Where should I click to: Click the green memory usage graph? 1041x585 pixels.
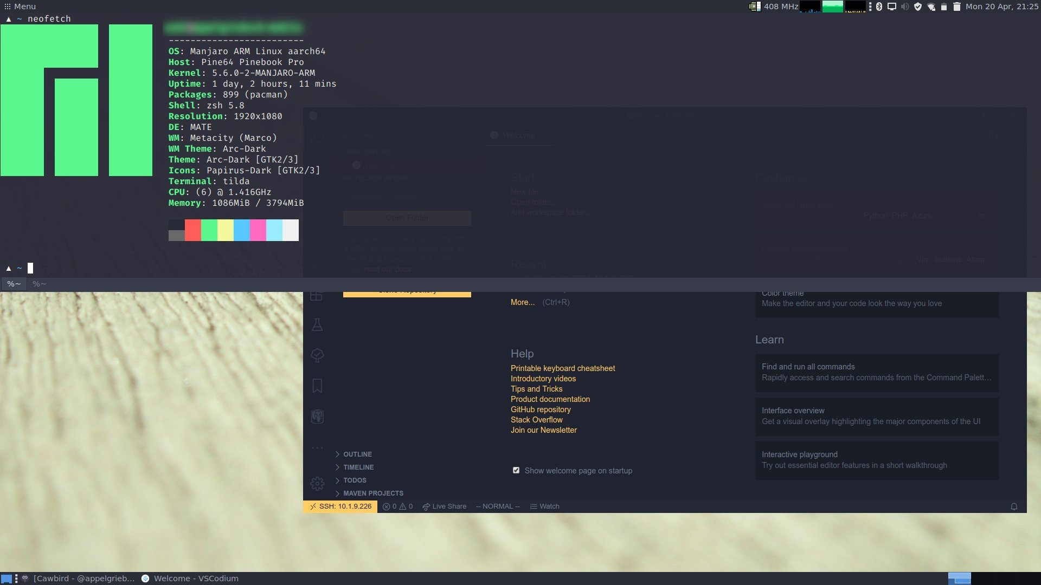click(x=833, y=6)
